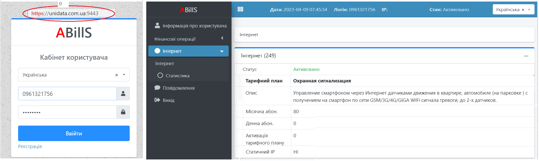Click Активація тарифного плану label
This screenshot has width=539, height=161.
pos(265,139)
